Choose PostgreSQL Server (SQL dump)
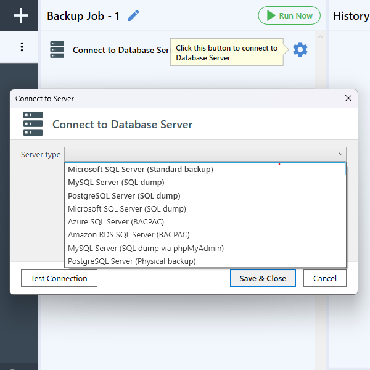The width and height of the screenshot is (370, 370). (205, 195)
